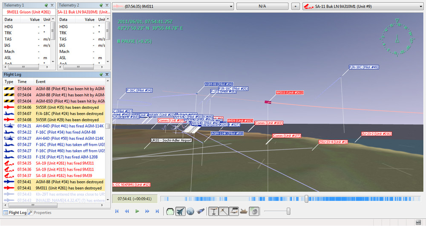Click the 9M311 (Unit #261) label in 3D view
This screenshot has height=226, width=426.
pos(290,93)
